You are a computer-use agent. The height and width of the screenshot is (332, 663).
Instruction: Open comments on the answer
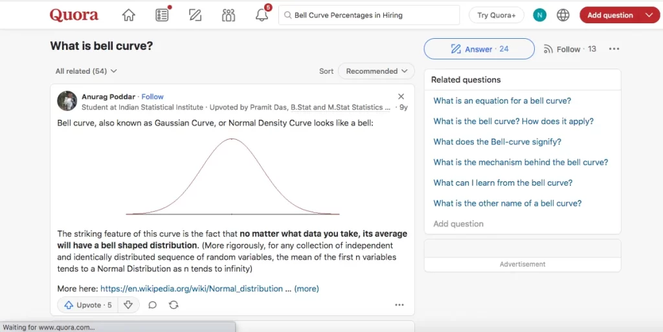(x=153, y=305)
